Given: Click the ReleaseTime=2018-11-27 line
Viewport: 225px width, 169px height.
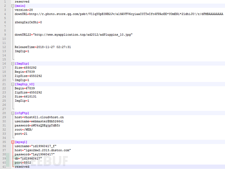Looking at the screenshot, I should click(x=43, y=47).
